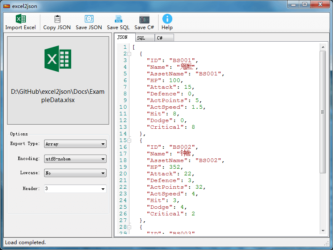Click the Save SQL icon
This screenshot has height=250, width=333.
118,19
